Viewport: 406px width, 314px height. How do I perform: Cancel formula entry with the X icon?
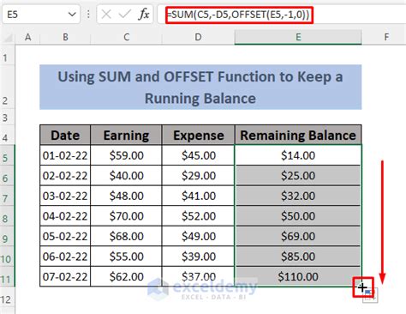(x=106, y=14)
